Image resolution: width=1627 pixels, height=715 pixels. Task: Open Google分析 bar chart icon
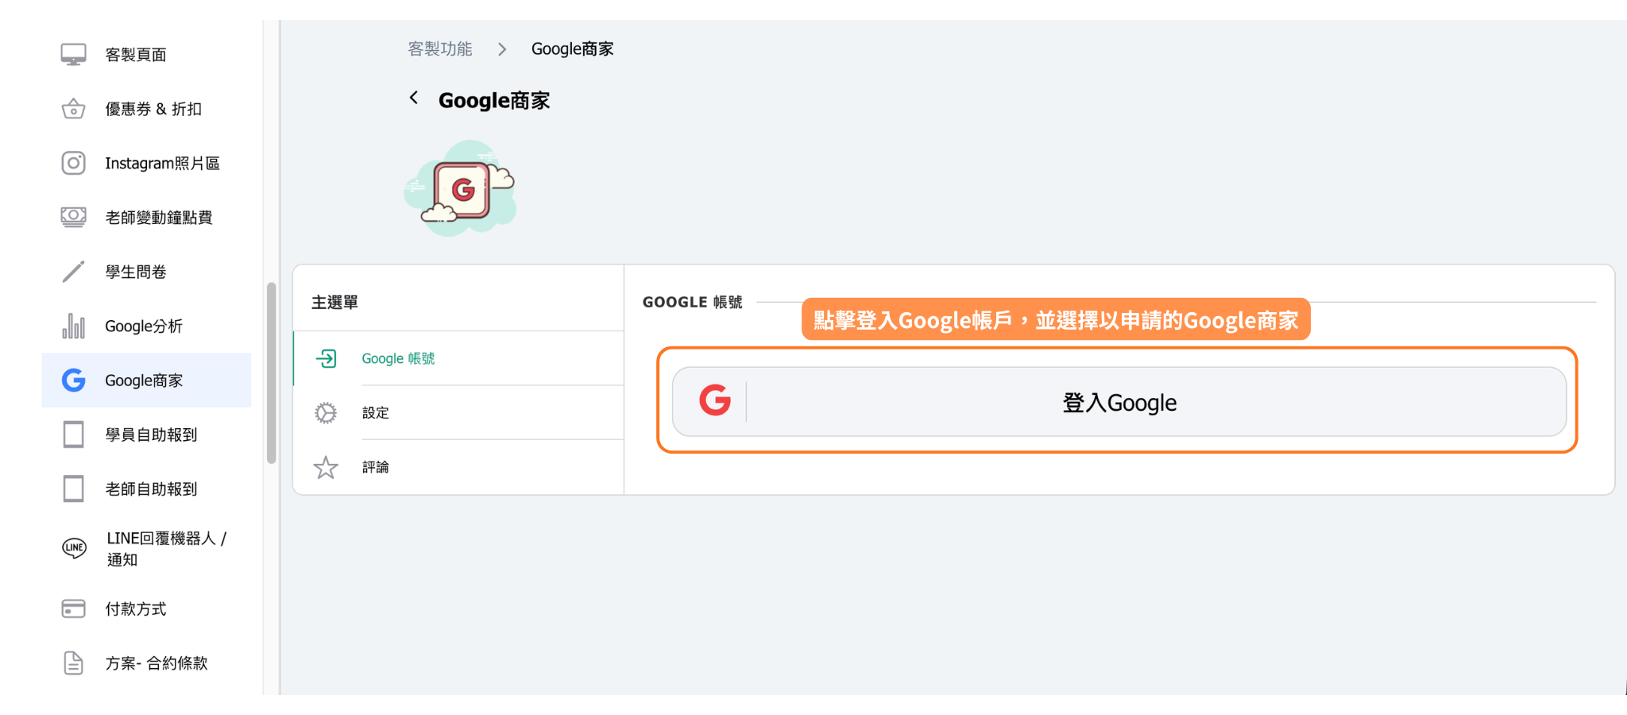point(73,326)
